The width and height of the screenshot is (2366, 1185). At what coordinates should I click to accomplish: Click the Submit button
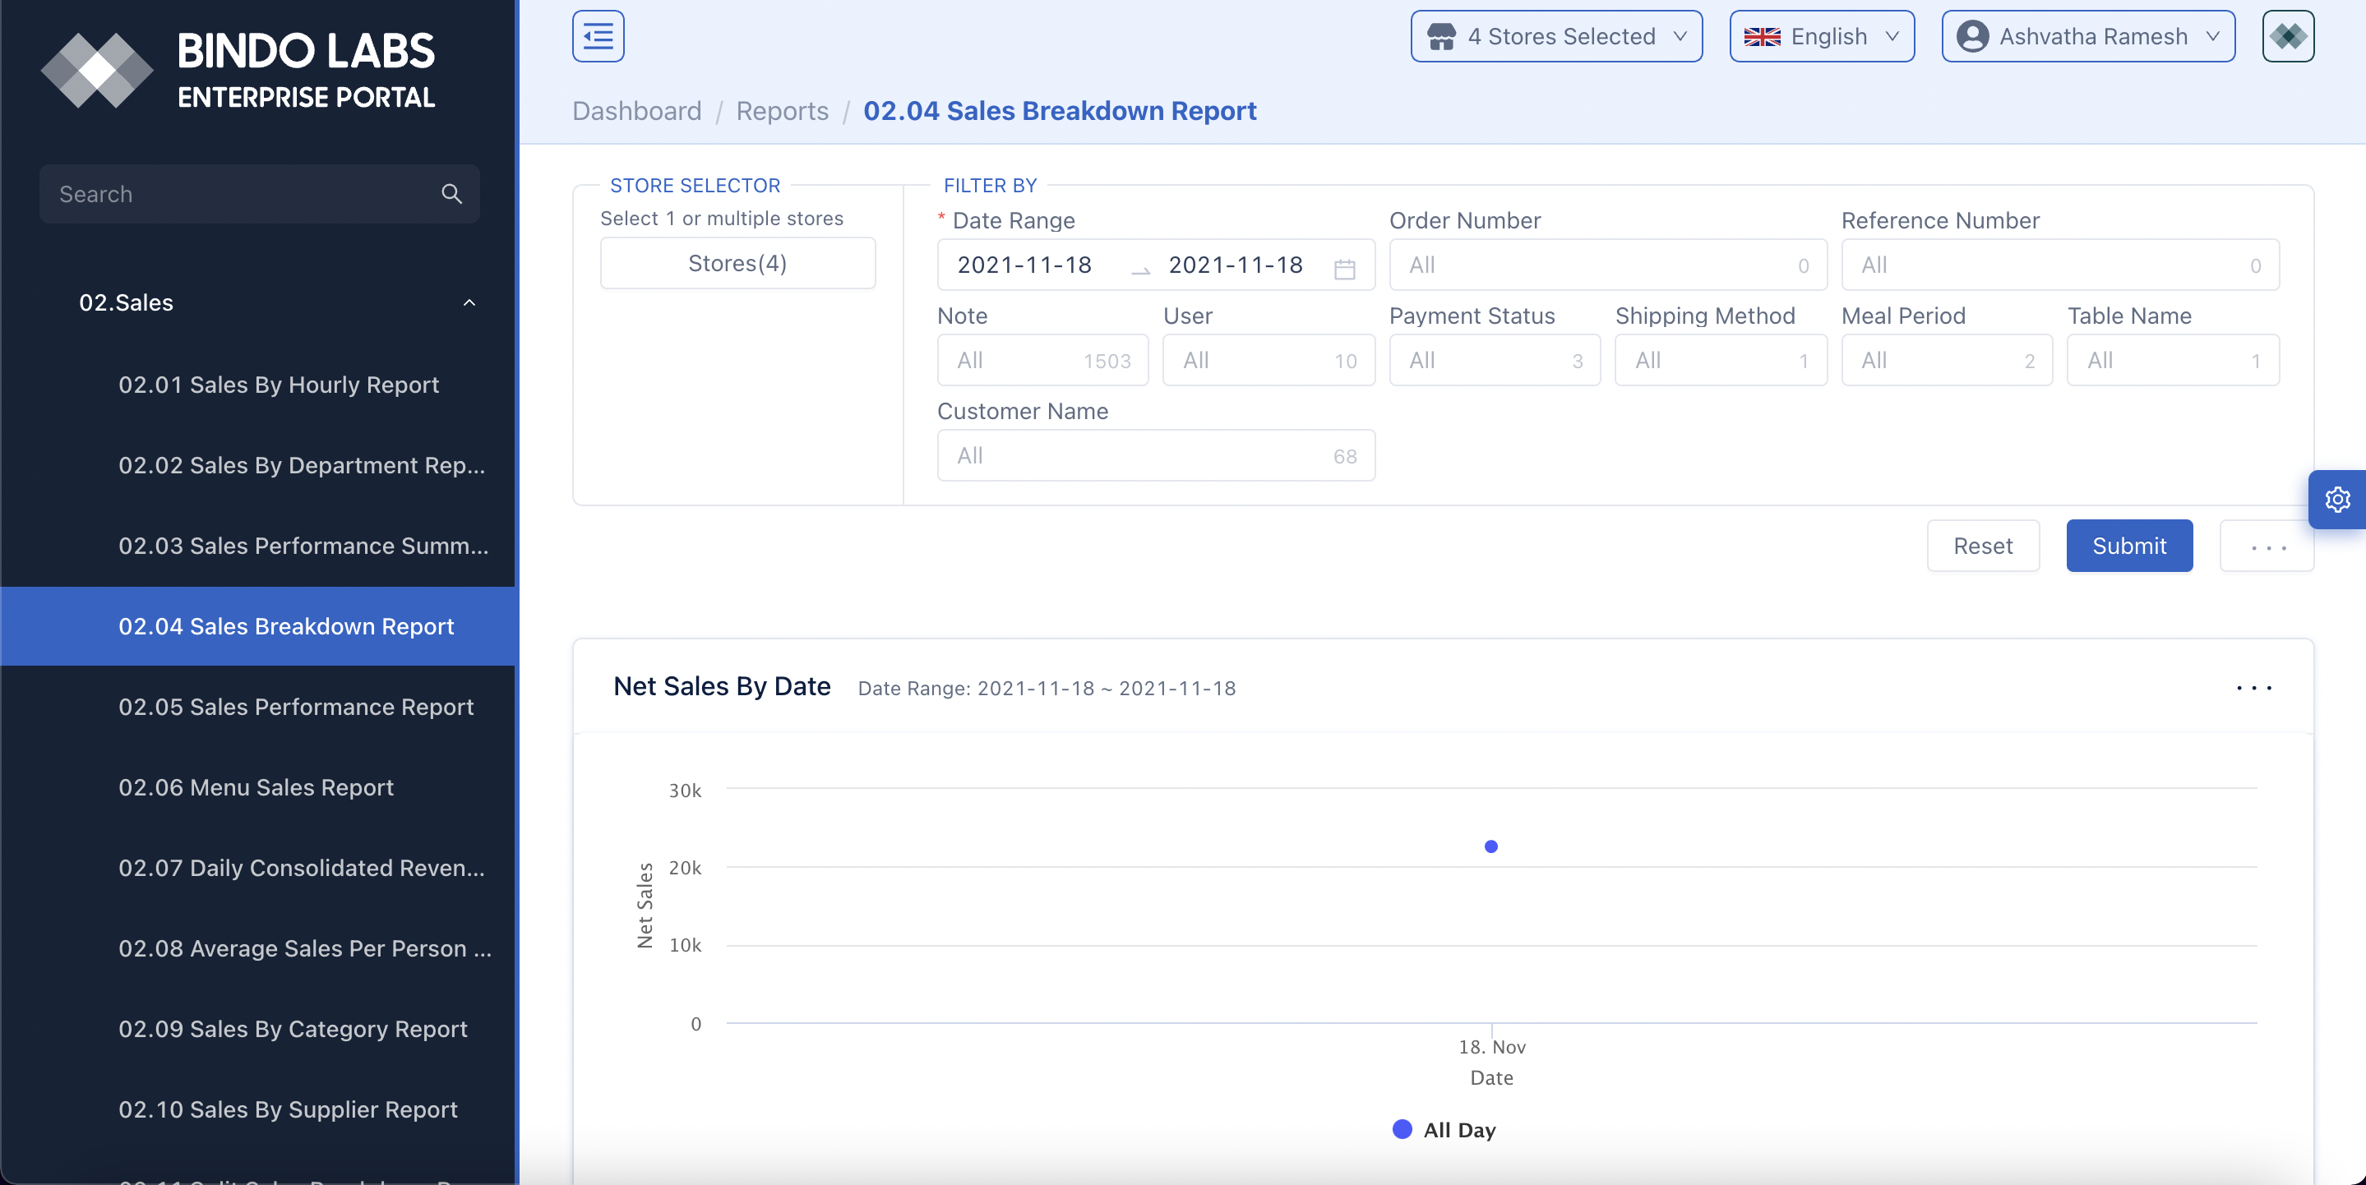[2129, 545]
